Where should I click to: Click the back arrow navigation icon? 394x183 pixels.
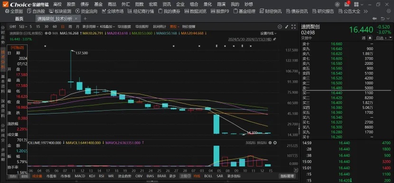375,18
